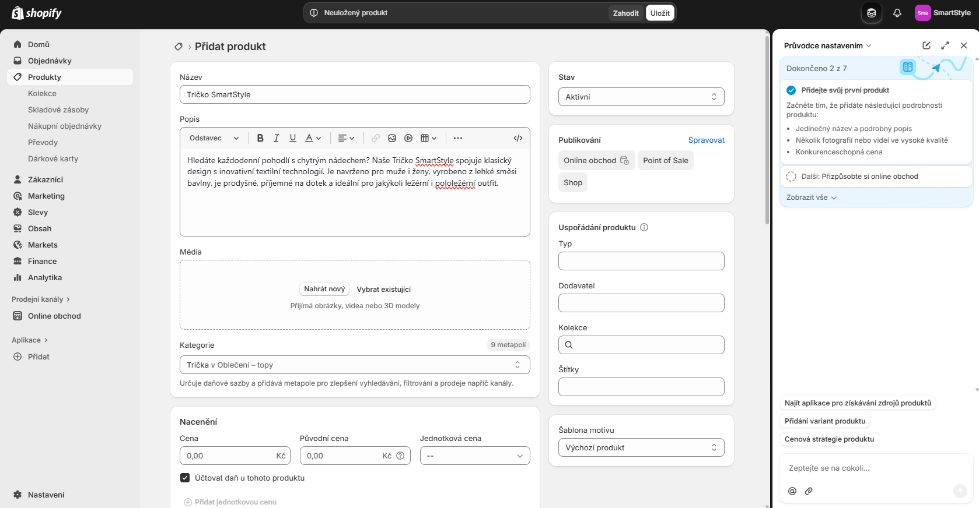The height and width of the screenshot is (508, 979).
Task: Click the insert image icon in editor
Action: point(392,138)
